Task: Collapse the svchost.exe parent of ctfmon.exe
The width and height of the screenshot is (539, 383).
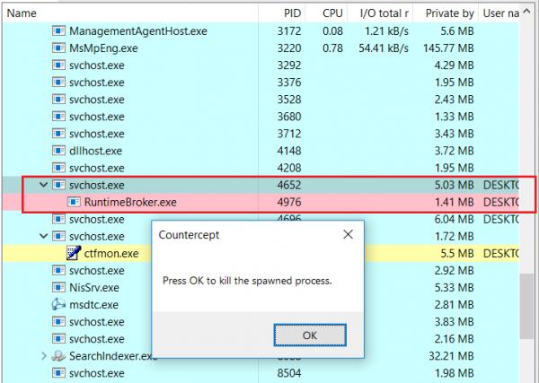Action: 43,236
